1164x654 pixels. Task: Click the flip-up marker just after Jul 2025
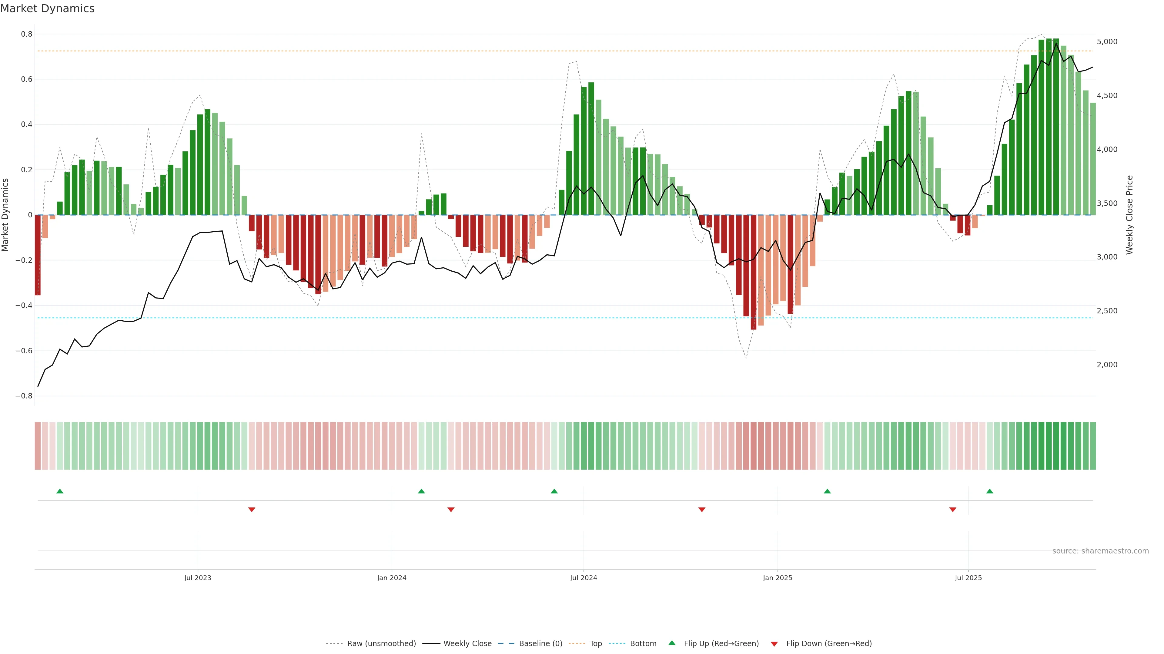(x=990, y=491)
